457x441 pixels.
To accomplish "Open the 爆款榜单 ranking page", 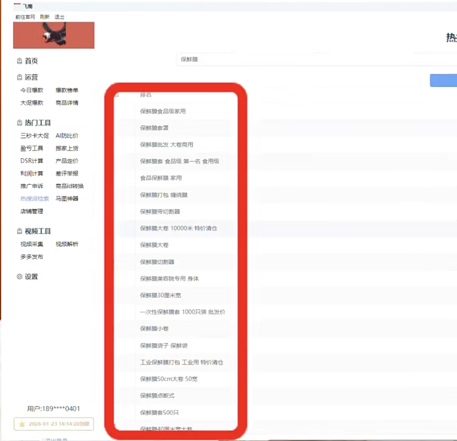I will click(x=67, y=90).
